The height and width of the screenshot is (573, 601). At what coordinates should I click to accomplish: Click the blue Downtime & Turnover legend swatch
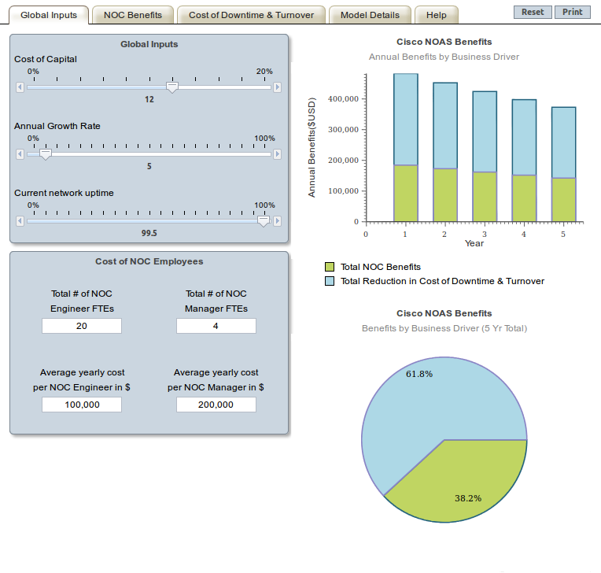click(x=330, y=281)
